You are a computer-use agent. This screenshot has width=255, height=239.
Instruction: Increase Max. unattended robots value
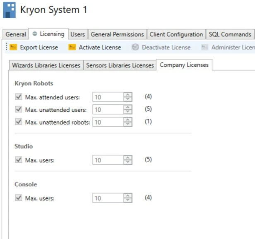pos(128,120)
